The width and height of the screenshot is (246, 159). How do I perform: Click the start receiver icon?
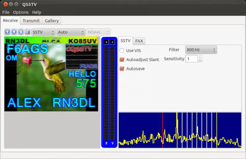(x=7, y=32)
